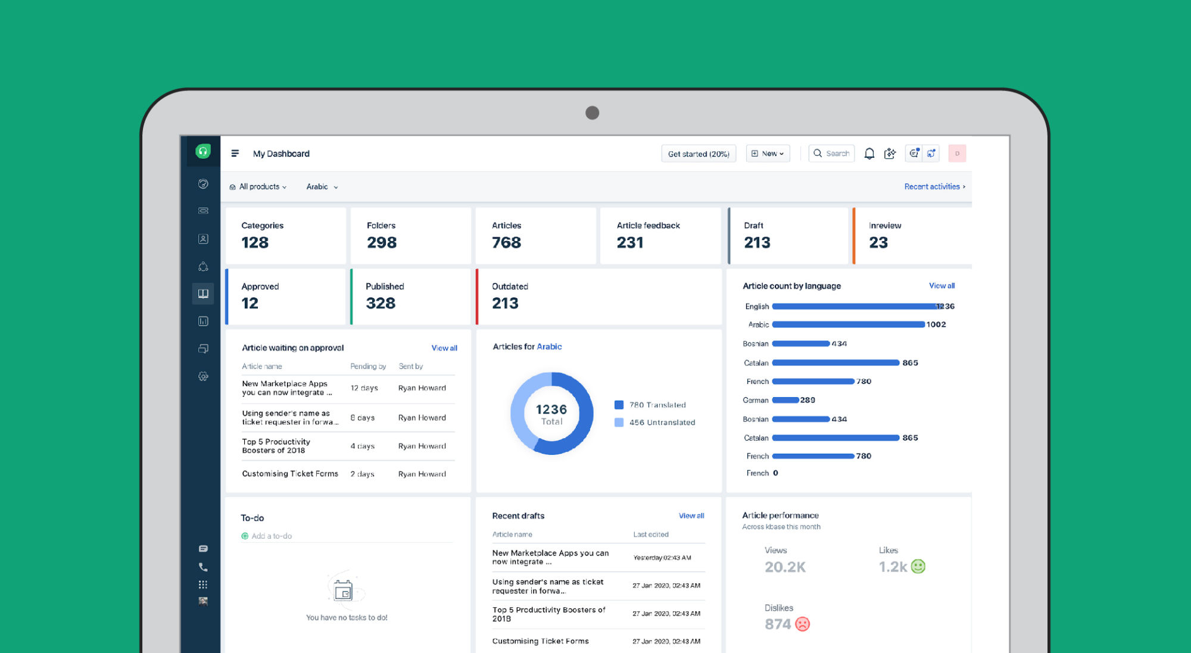Image resolution: width=1191 pixels, height=653 pixels.
Task: Click the sad face beside Dislikes count
Action: click(803, 624)
